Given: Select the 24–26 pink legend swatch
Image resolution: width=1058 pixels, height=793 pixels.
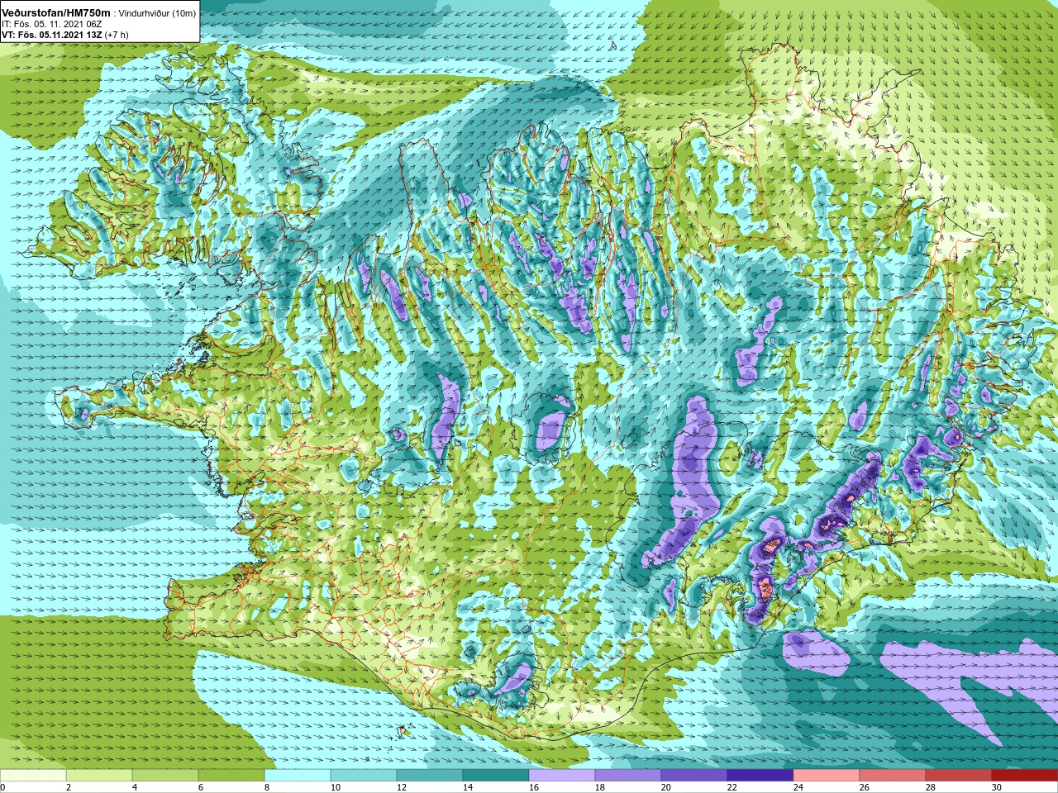Looking at the screenshot, I should [x=827, y=776].
